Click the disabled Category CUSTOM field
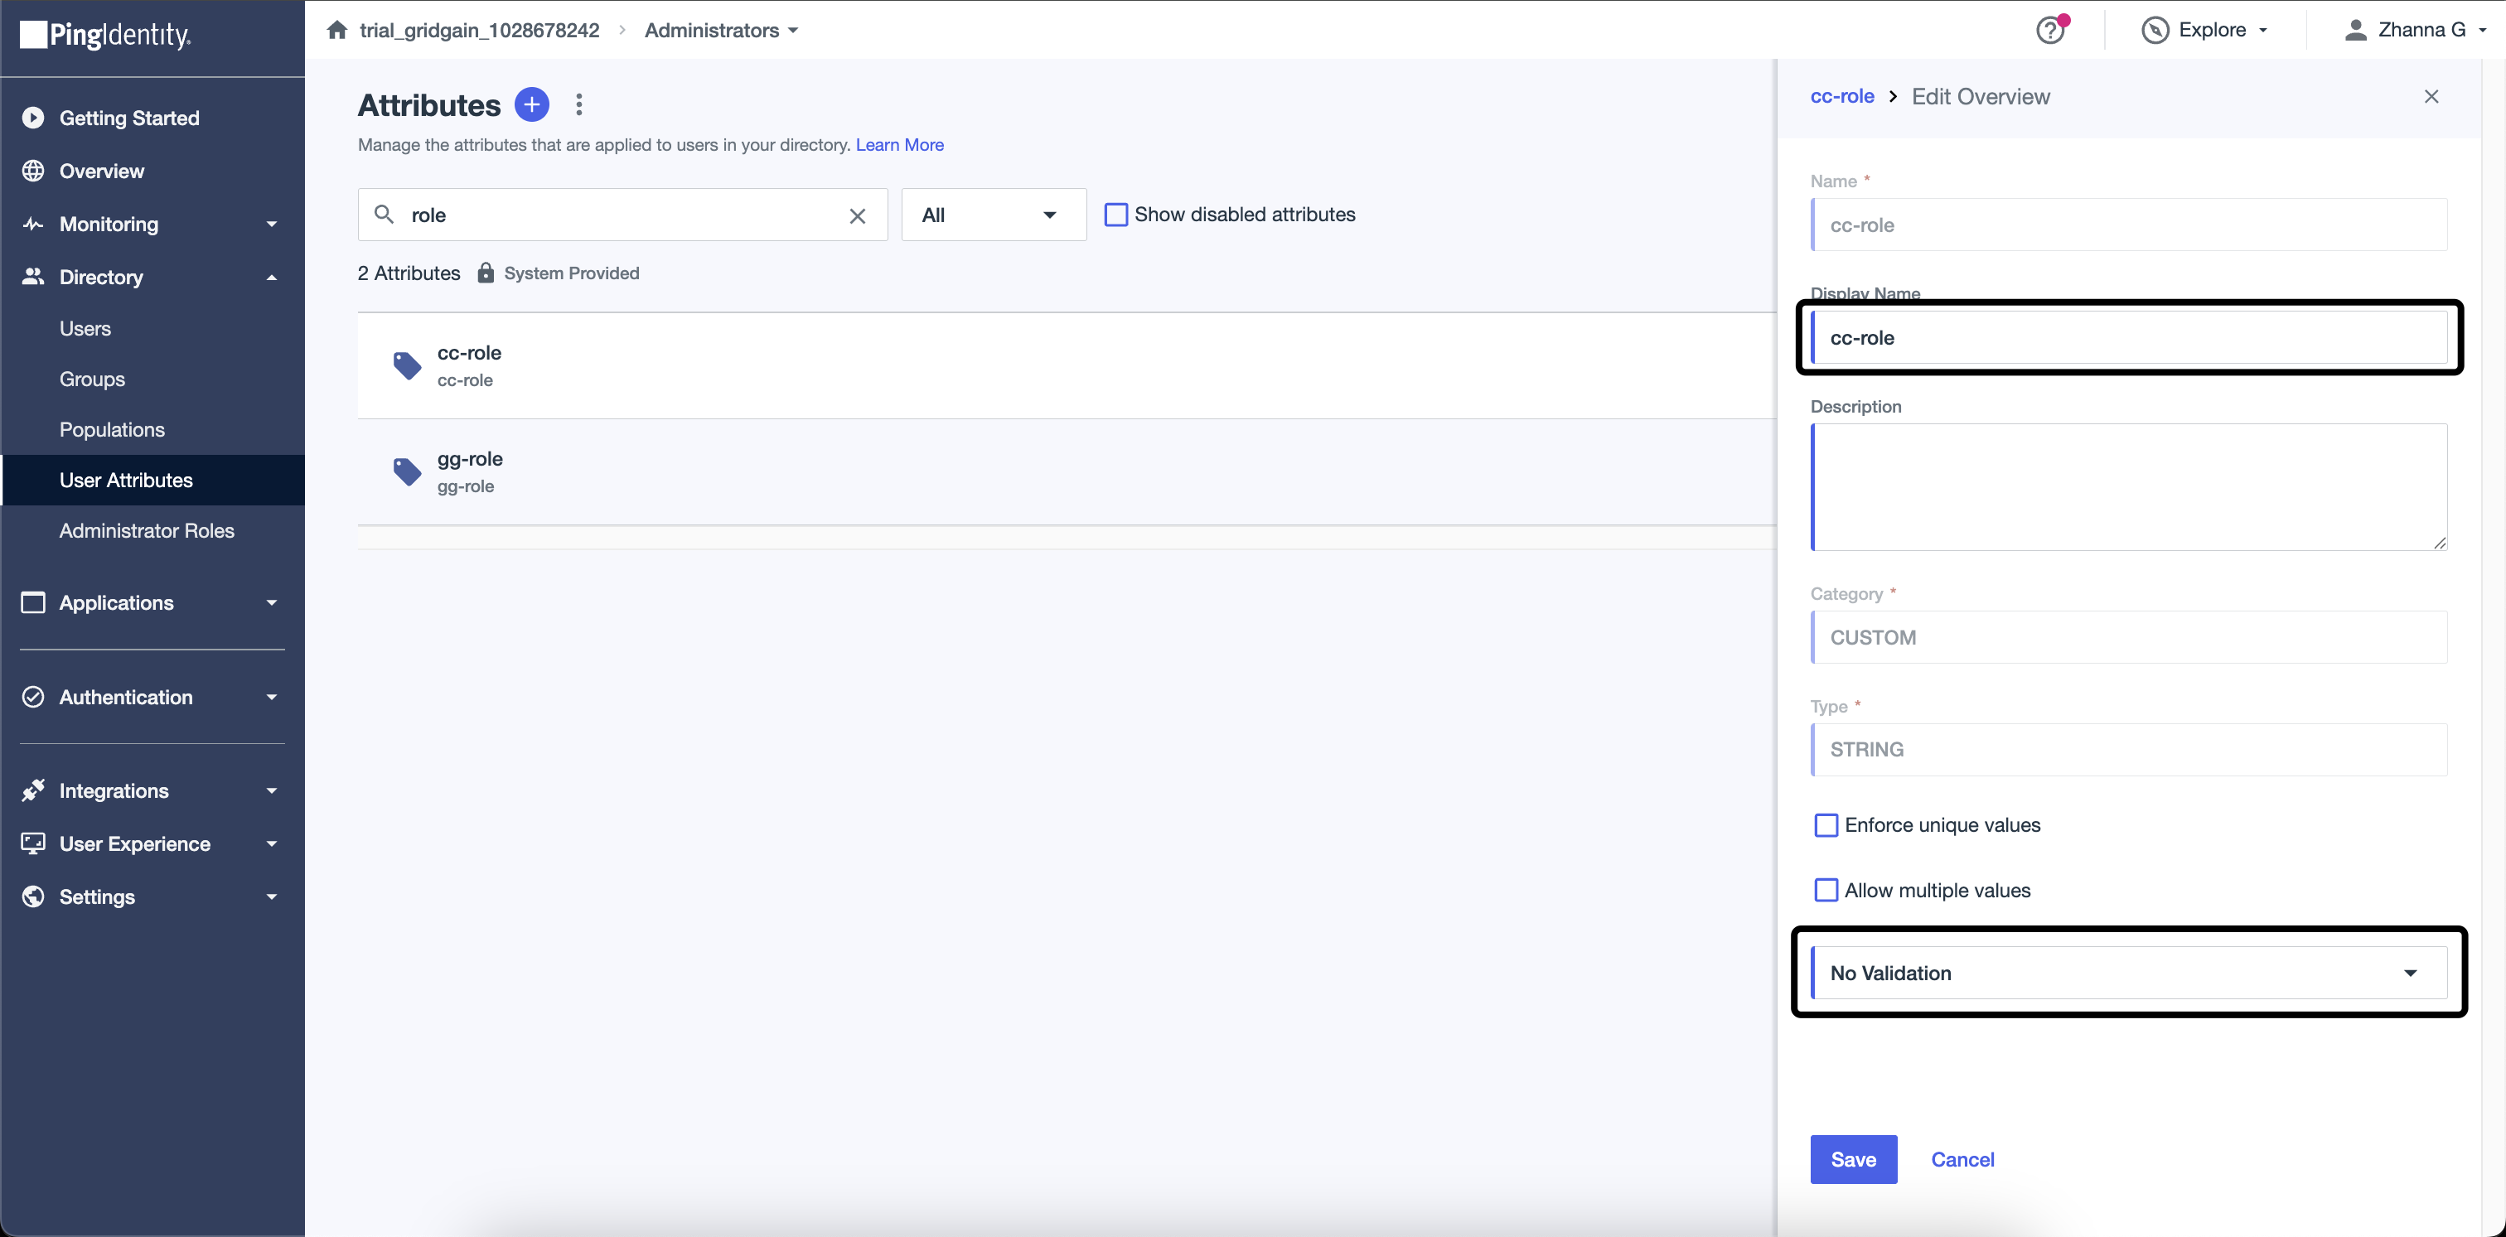Image resolution: width=2506 pixels, height=1237 pixels. (2129, 637)
